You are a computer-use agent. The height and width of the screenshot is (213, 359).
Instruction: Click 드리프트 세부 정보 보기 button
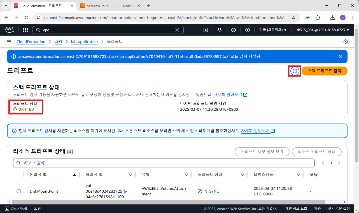pyautogui.click(x=262, y=152)
